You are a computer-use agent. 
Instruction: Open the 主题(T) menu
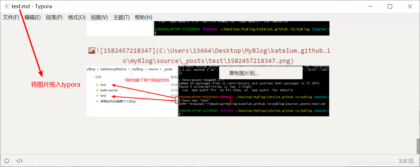pos(121,17)
